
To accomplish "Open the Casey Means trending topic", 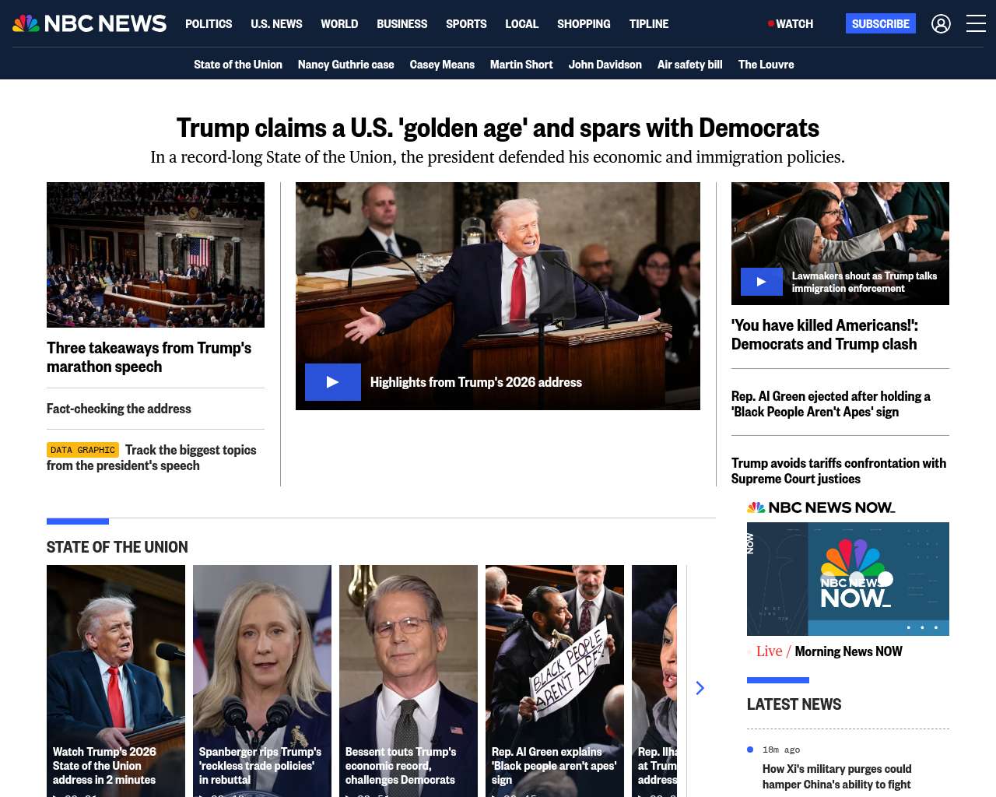I will [442, 65].
